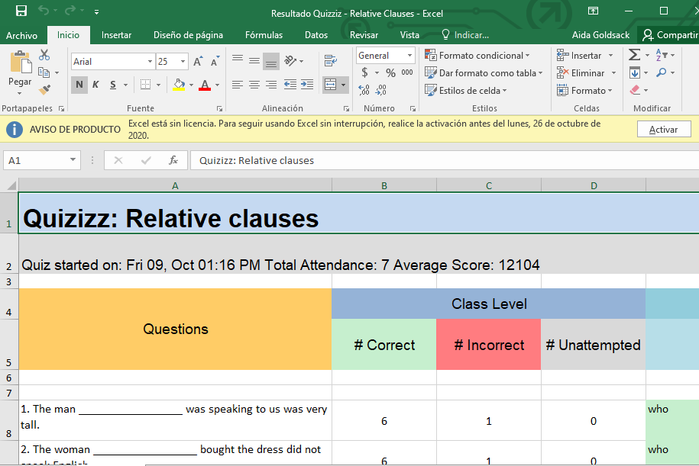Click the Wrap Text icon

click(x=330, y=60)
